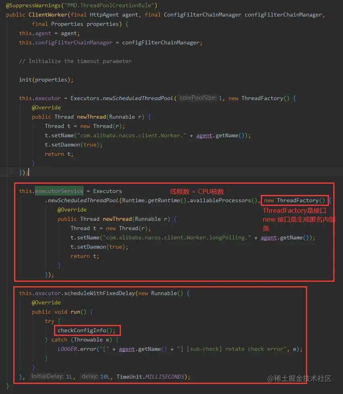Click the '[sub-check] rotate check error' string
Image resolution: width=343 pixels, height=394 pixels.
point(232,349)
